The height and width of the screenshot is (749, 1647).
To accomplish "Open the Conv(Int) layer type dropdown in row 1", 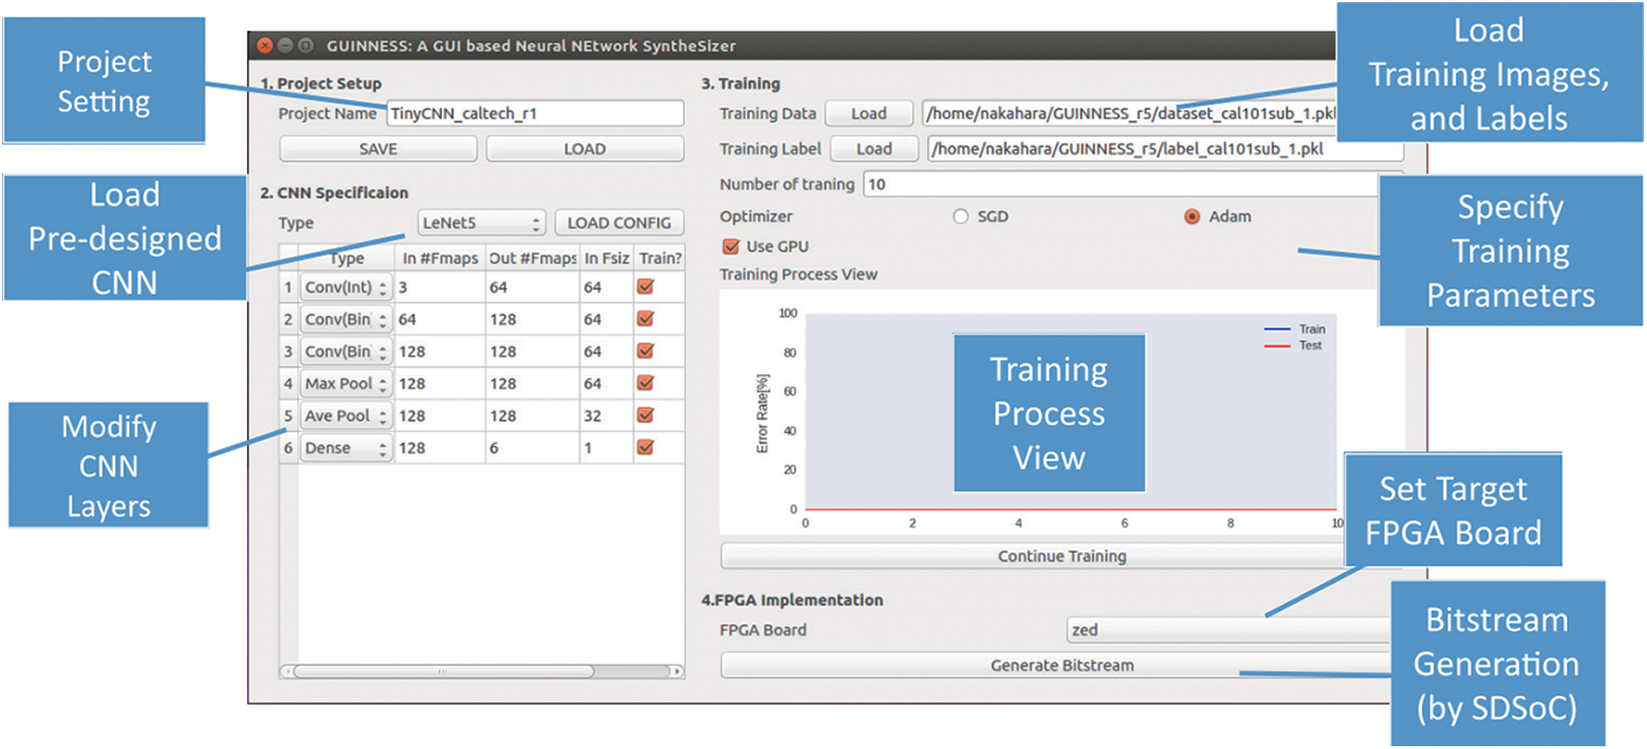I will click(345, 287).
